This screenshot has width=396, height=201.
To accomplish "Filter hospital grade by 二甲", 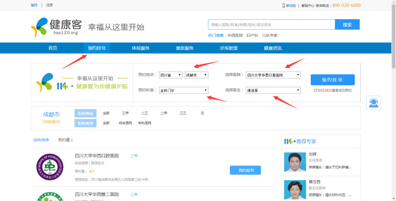I will [164, 113].
